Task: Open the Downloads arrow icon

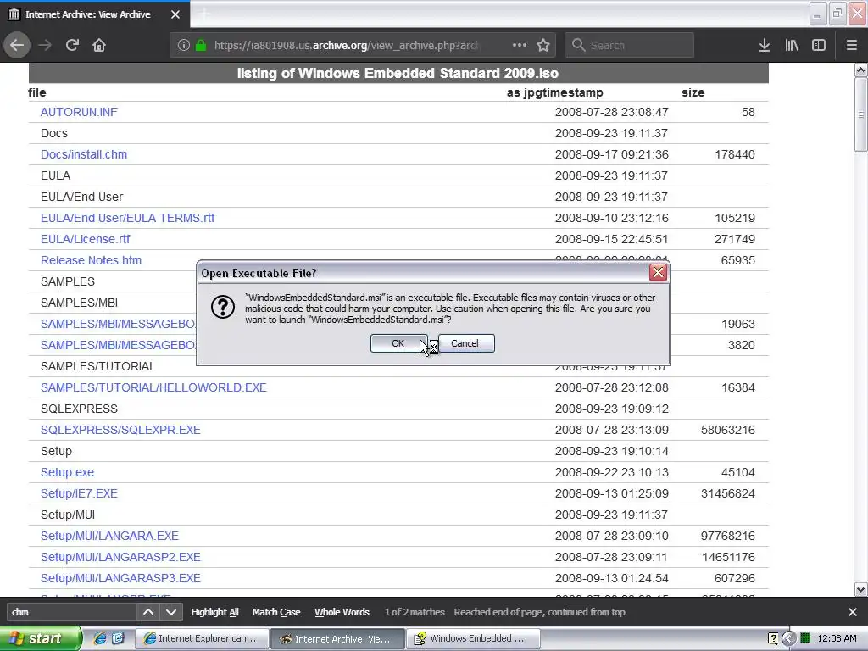Action: pyautogui.click(x=765, y=45)
